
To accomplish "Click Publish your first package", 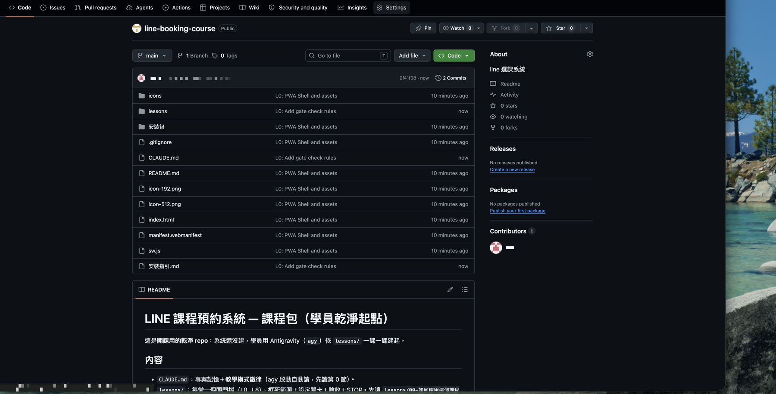I will click(517, 211).
